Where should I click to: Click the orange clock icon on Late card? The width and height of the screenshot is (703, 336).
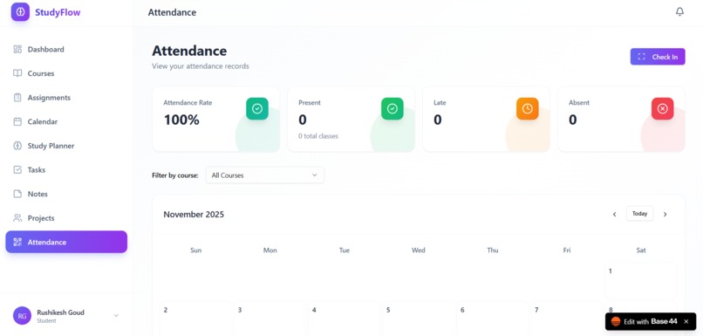point(527,108)
